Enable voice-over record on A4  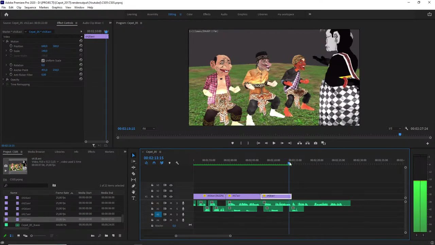[x=183, y=220]
